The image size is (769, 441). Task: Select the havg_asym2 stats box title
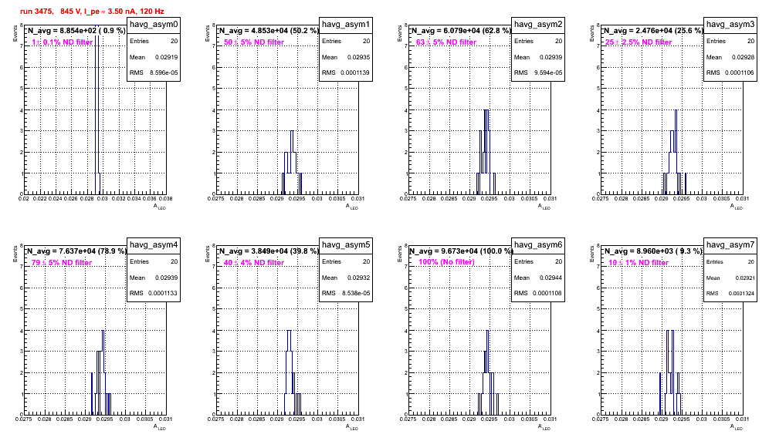tap(538, 25)
